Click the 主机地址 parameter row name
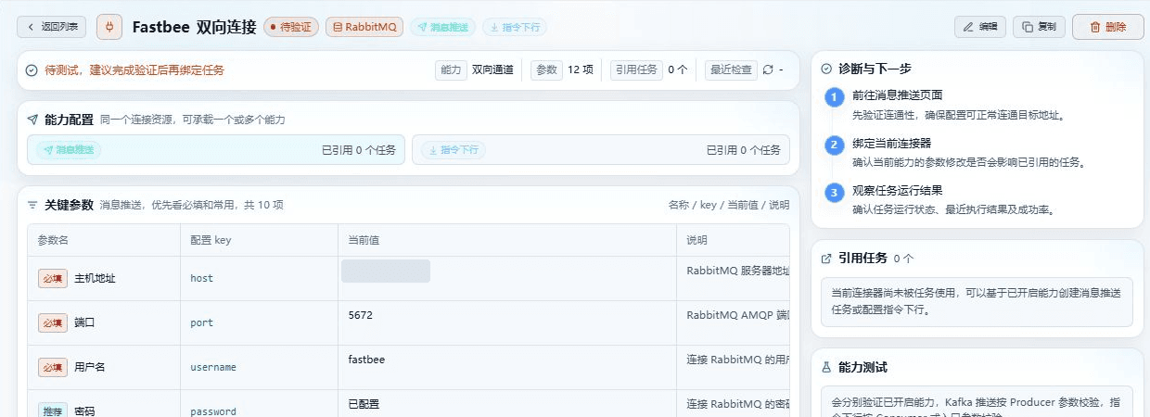The width and height of the screenshot is (1150, 417). 95,278
